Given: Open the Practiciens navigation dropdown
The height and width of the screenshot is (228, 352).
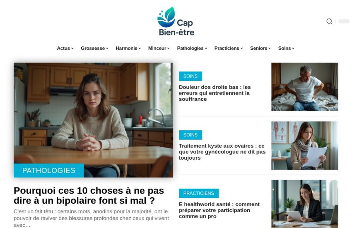Looking at the screenshot, I should (x=229, y=49).
